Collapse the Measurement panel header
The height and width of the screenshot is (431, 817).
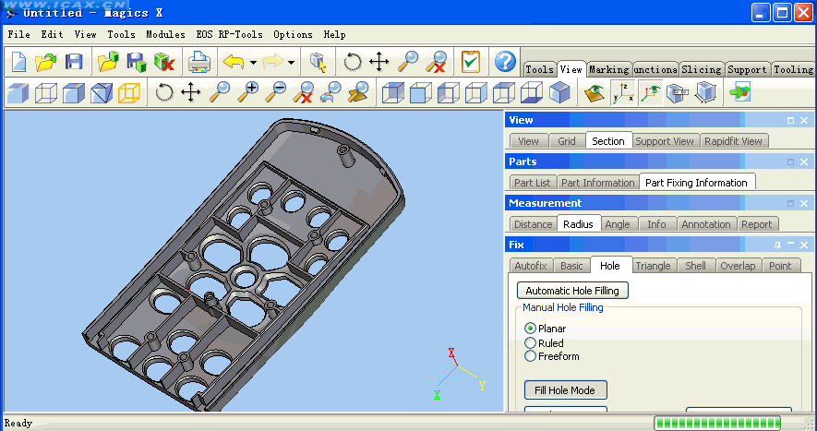pyautogui.click(x=790, y=203)
